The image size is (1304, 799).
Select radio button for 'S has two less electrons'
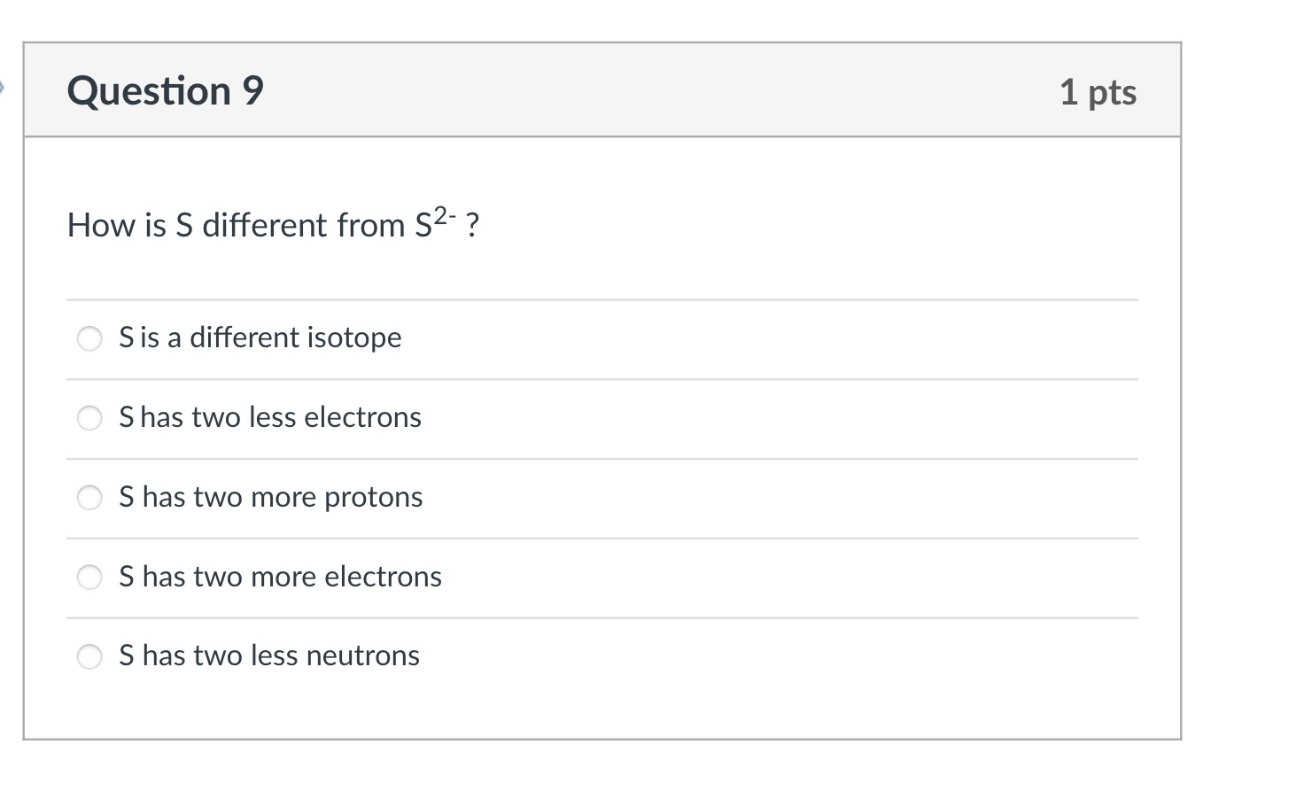tap(89, 417)
